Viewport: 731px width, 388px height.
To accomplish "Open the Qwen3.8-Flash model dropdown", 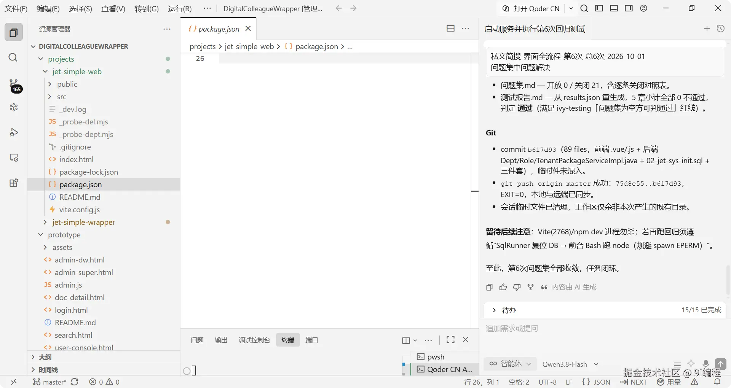I will click(570, 364).
